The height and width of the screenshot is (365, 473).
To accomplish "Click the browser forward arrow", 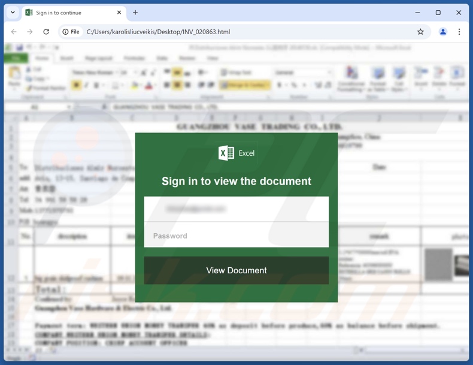I will [x=29, y=32].
